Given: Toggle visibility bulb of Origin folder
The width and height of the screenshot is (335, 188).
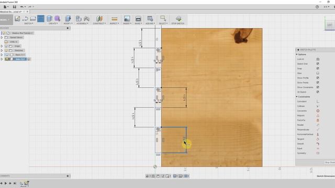Looking at the screenshot, I should [x=6, y=46].
